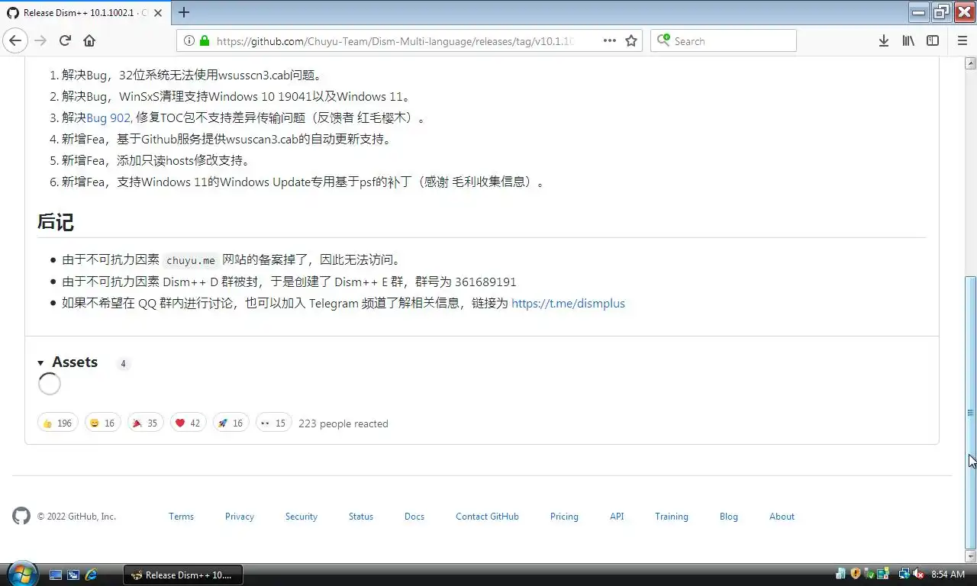Launch Internet Explorer from Quick Launch

pos(91,575)
